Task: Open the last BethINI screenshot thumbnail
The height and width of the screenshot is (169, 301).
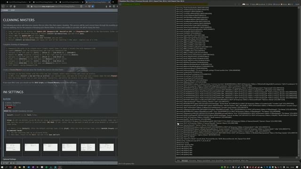Action: (x=107, y=147)
